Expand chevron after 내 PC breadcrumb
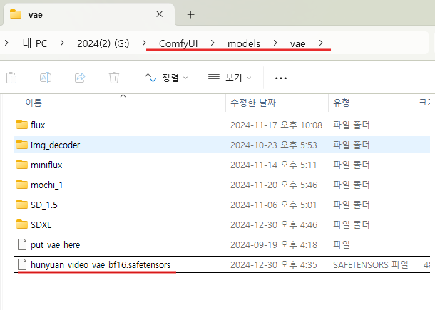The height and width of the screenshot is (310, 435). point(62,43)
